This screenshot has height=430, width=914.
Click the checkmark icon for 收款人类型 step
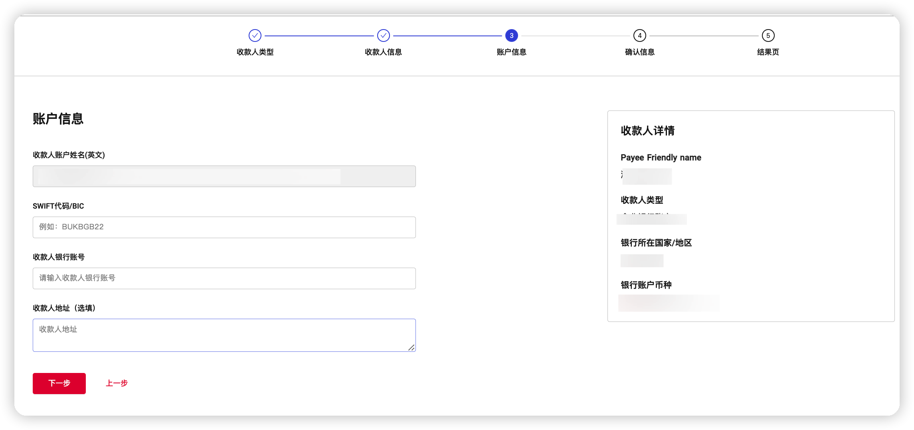pyautogui.click(x=255, y=36)
